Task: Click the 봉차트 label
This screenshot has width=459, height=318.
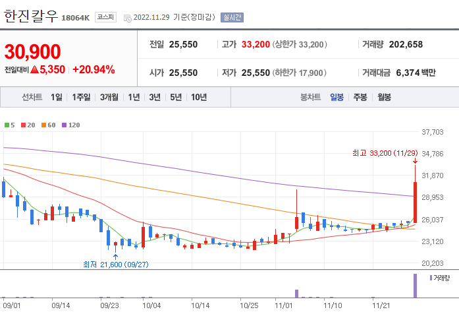Action: [x=310, y=97]
